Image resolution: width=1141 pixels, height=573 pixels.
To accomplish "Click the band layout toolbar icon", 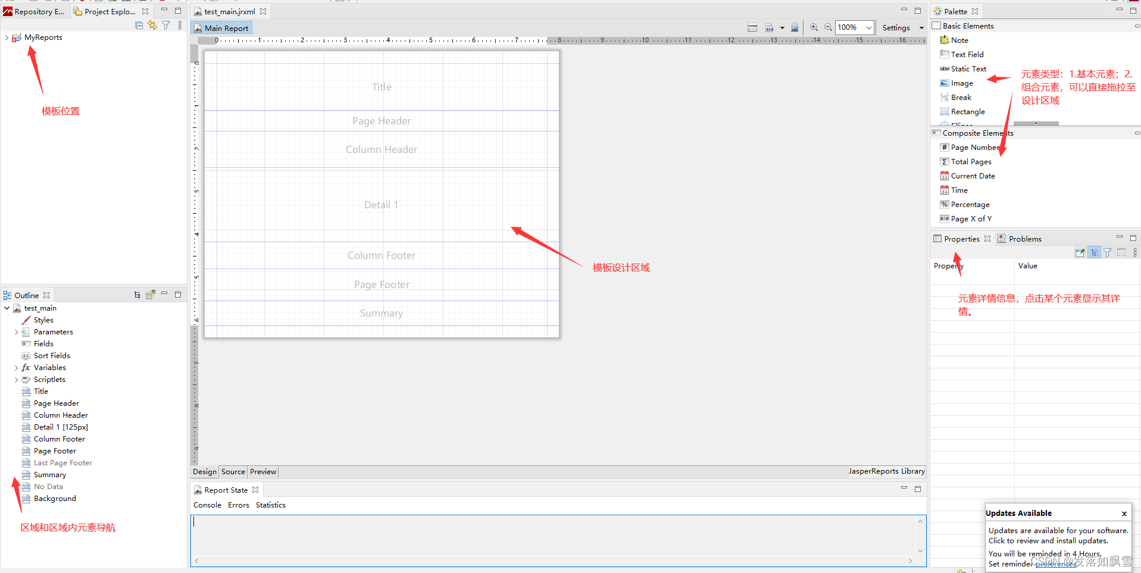I will tap(752, 27).
